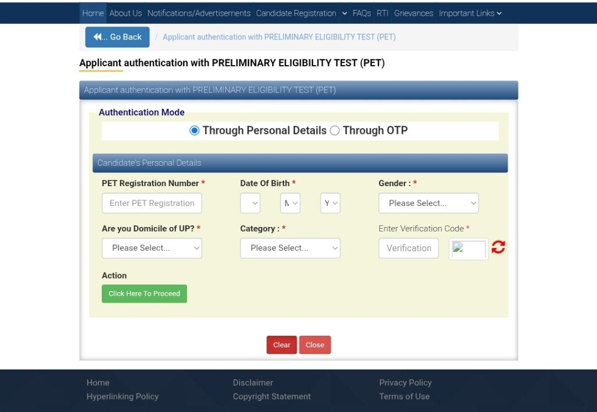Viewport: 597px width, 412px height.
Task: Click the green Click Here To Proceed button
Action: [x=144, y=293]
